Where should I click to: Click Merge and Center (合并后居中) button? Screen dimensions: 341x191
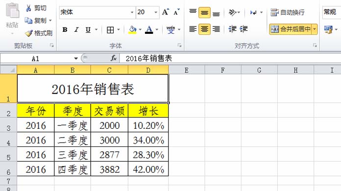click(291, 29)
